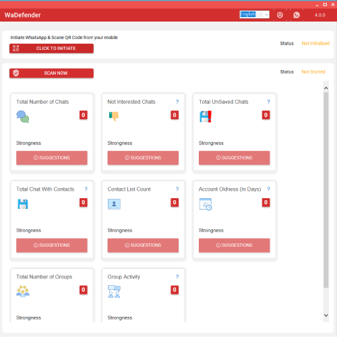
Task: Click the WhatsApp support icon in header
Action: coord(297,15)
